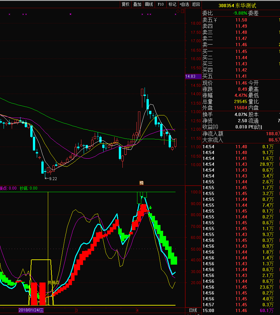The image size is (280, 315).
Task: Click the 涨跌 0.49 value
Action: [242, 89]
